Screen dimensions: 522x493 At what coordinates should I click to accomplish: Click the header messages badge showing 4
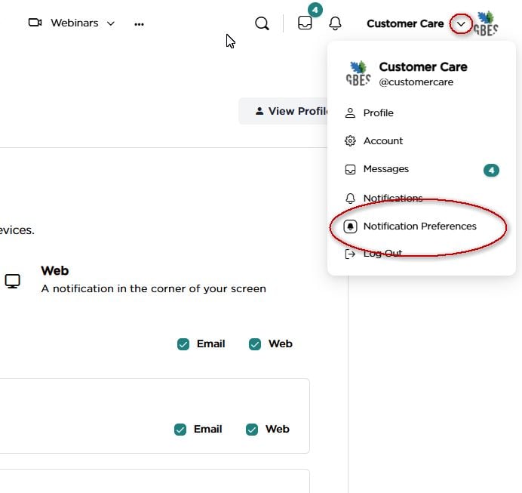[315, 10]
